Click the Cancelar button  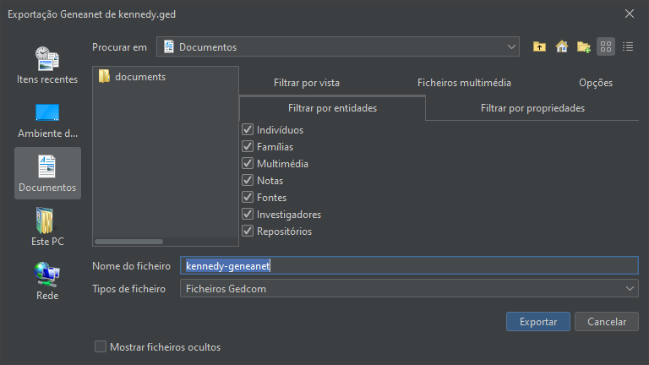tap(607, 322)
